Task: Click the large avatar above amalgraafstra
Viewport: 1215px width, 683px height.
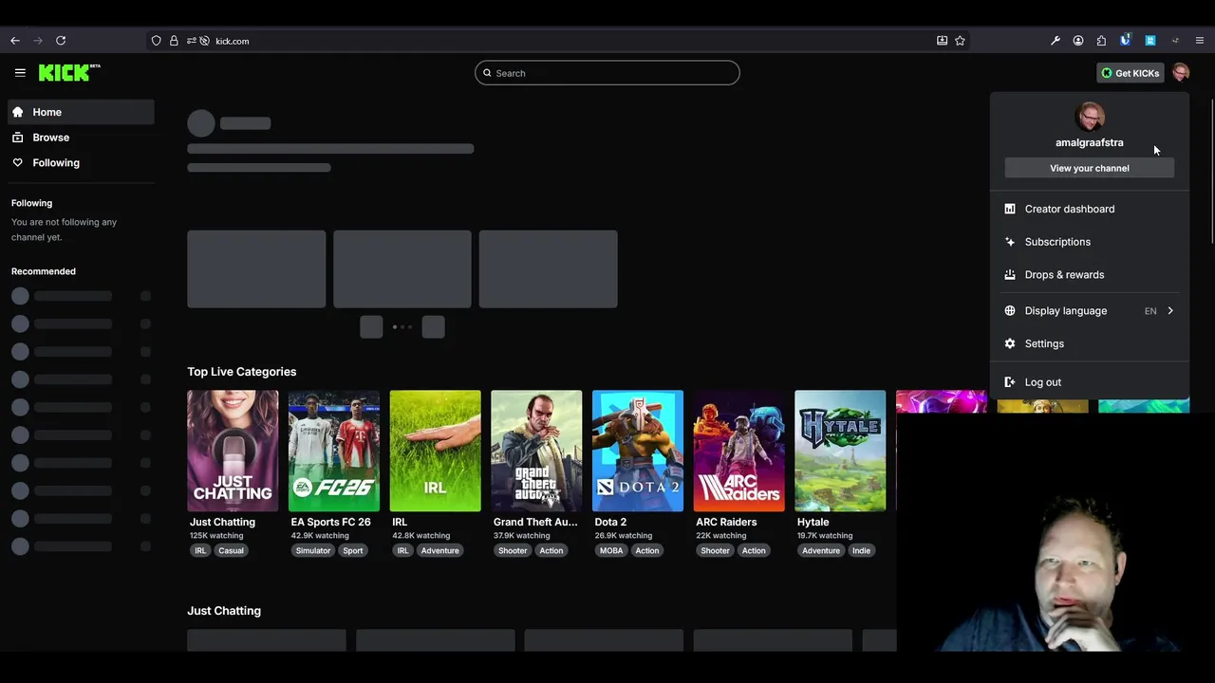Action: point(1090,117)
